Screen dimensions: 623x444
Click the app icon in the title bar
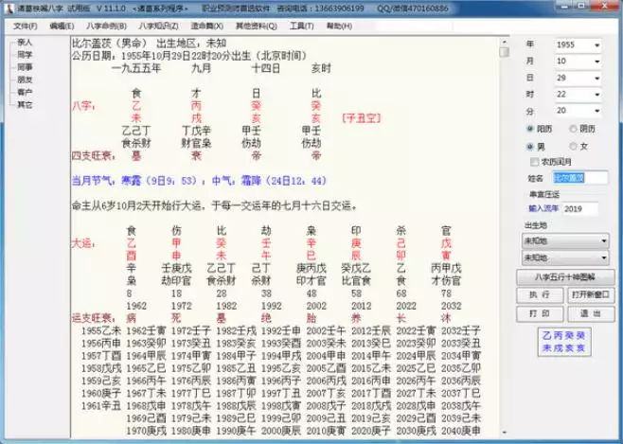tap(9, 9)
